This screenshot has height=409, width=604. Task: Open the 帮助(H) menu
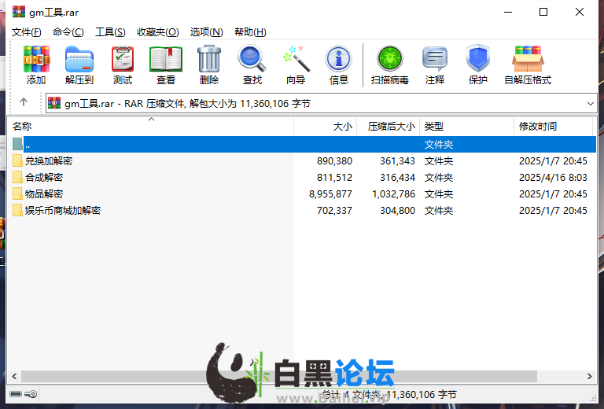coord(250,32)
